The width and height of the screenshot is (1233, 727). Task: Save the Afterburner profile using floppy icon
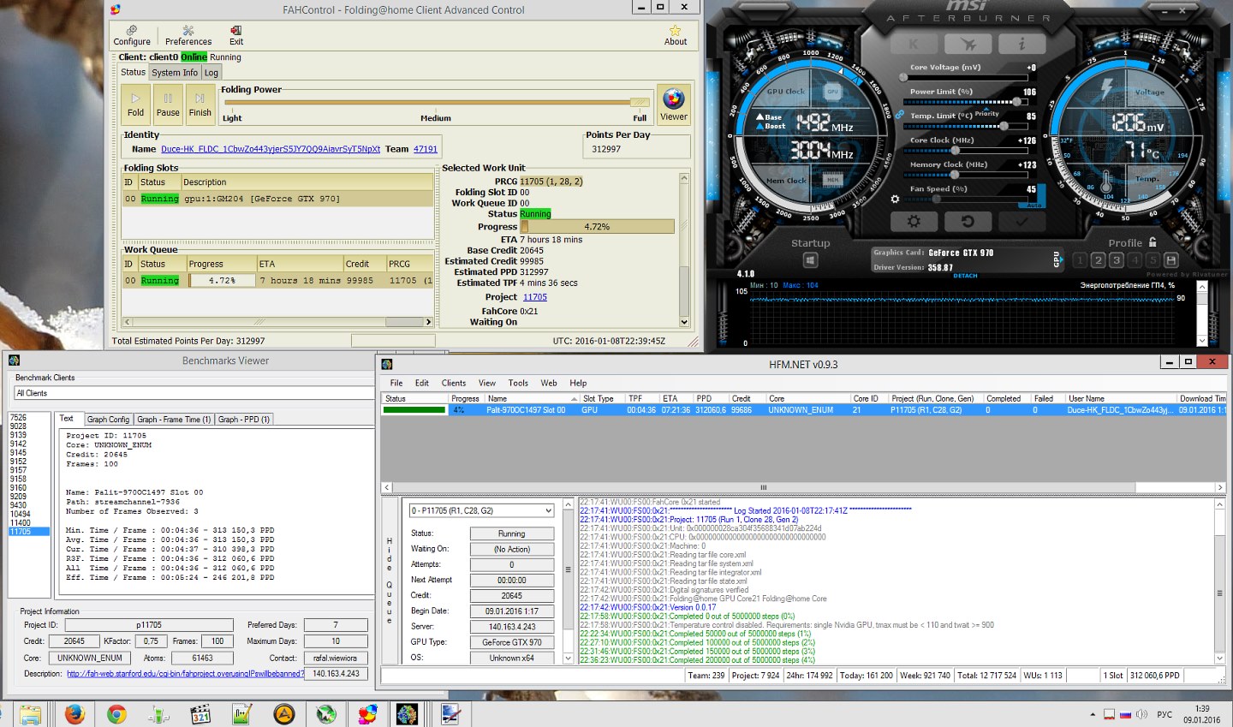point(1170,260)
